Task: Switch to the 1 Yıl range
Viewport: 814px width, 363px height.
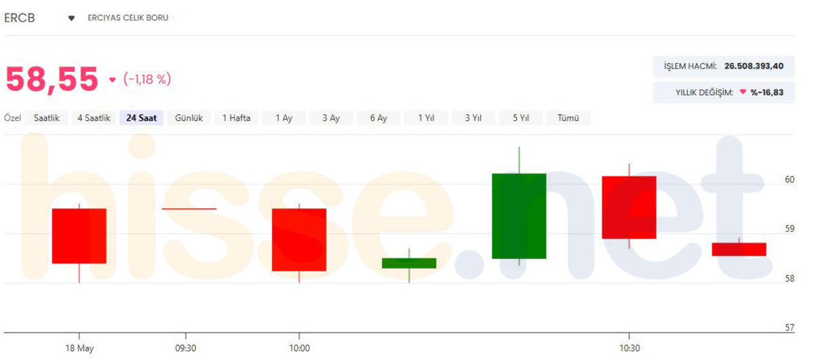Action: click(x=426, y=118)
